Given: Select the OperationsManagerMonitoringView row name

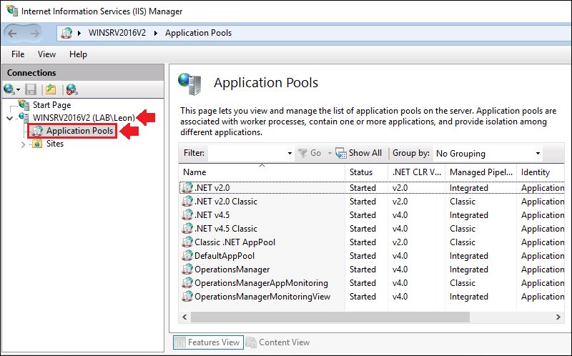Looking at the screenshot, I should pos(262,297).
